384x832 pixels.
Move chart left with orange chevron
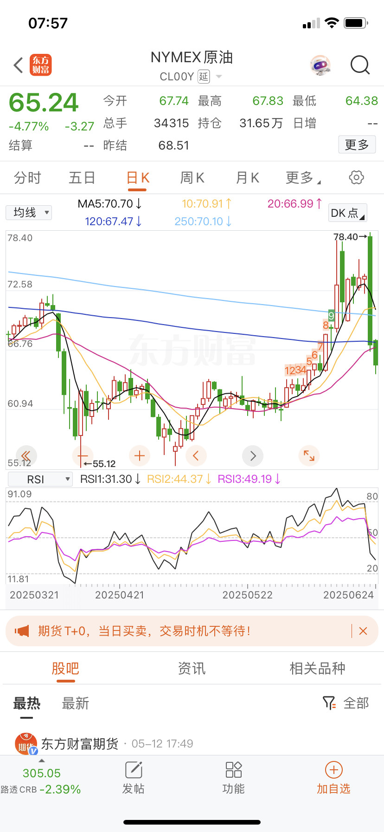pyautogui.click(x=196, y=455)
